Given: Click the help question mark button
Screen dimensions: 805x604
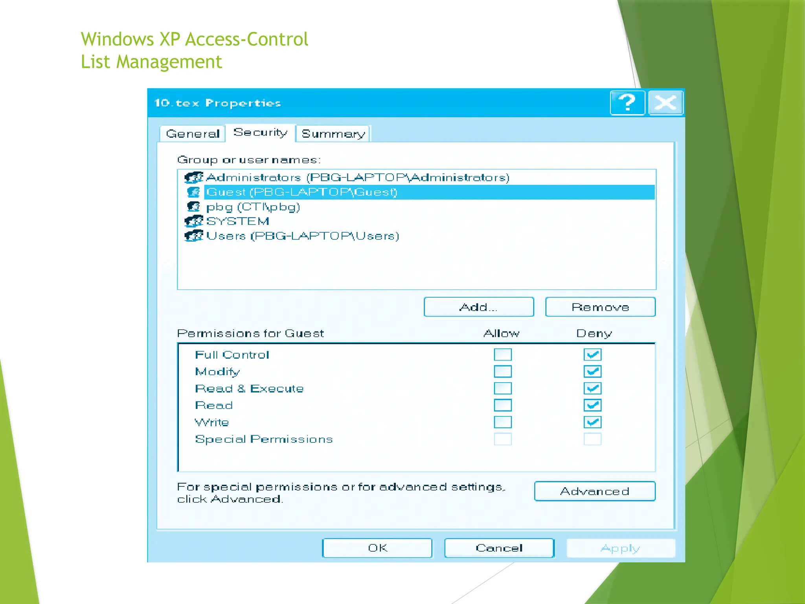Looking at the screenshot, I should coord(627,103).
